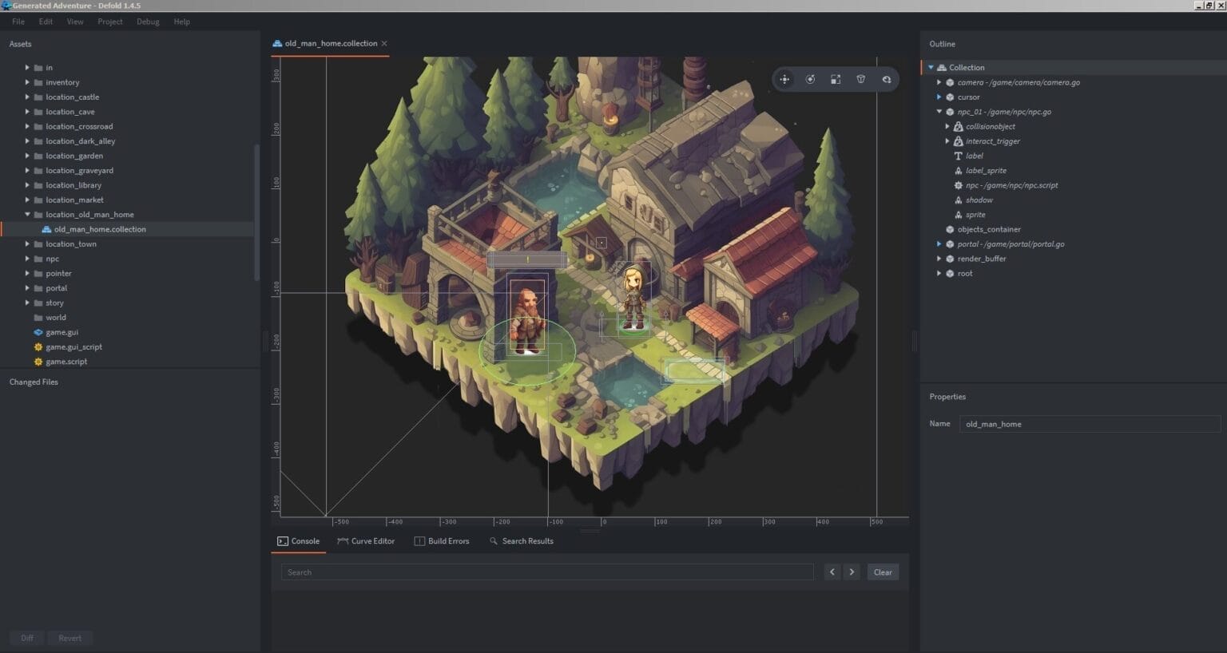The image size is (1227, 653).
Task: Collapse the npc_01 node in the Outline
Action: pyautogui.click(x=939, y=112)
